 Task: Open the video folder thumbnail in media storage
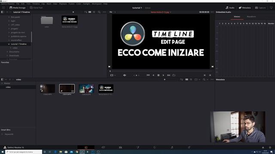tap(47, 20)
